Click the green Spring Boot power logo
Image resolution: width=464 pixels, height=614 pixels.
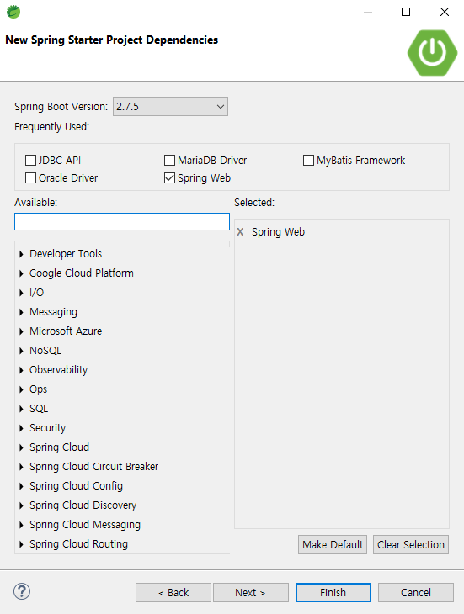[x=432, y=53]
